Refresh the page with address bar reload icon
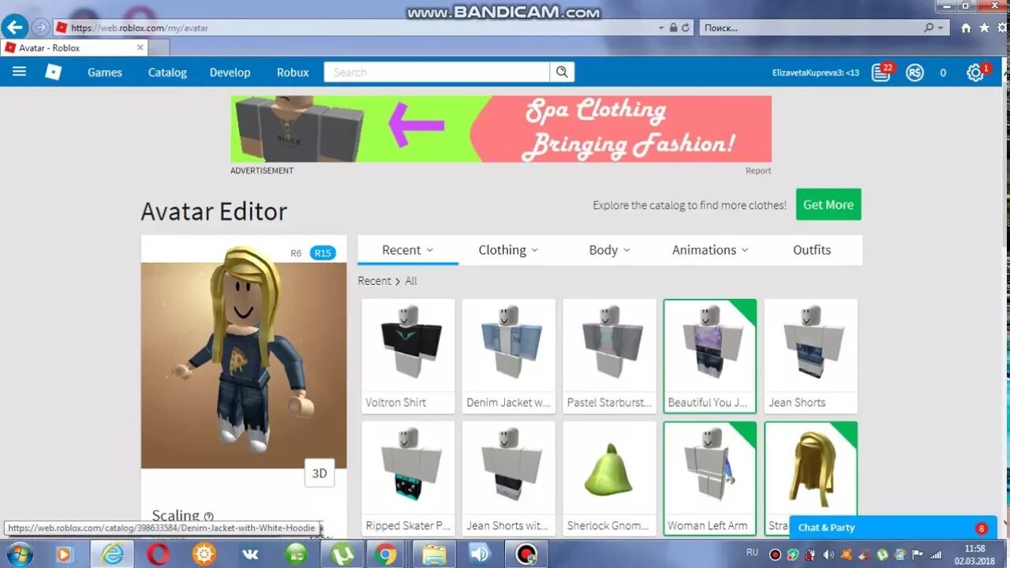This screenshot has width=1010, height=568. pos(686,28)
